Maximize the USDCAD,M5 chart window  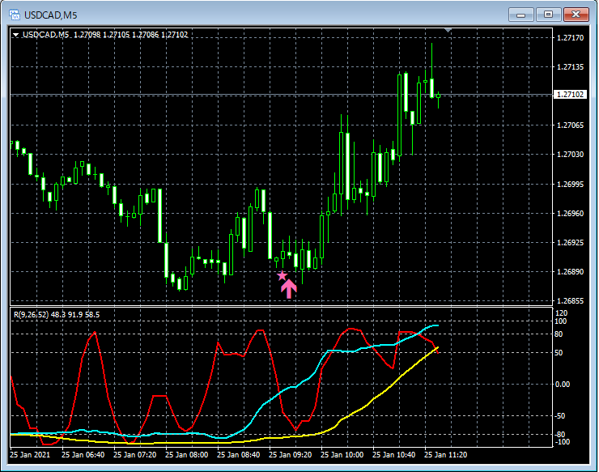[548, 15]
